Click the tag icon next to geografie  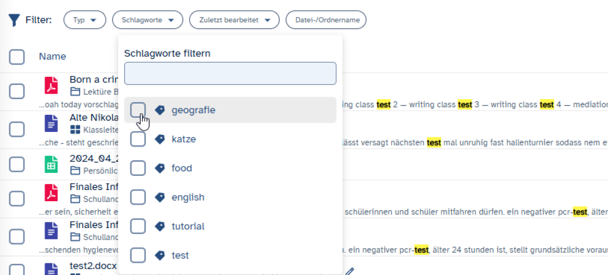pos(160,110)
